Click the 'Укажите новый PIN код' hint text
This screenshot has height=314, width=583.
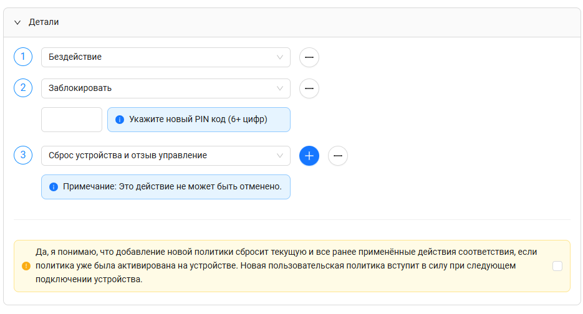click(x=198, y=120)
